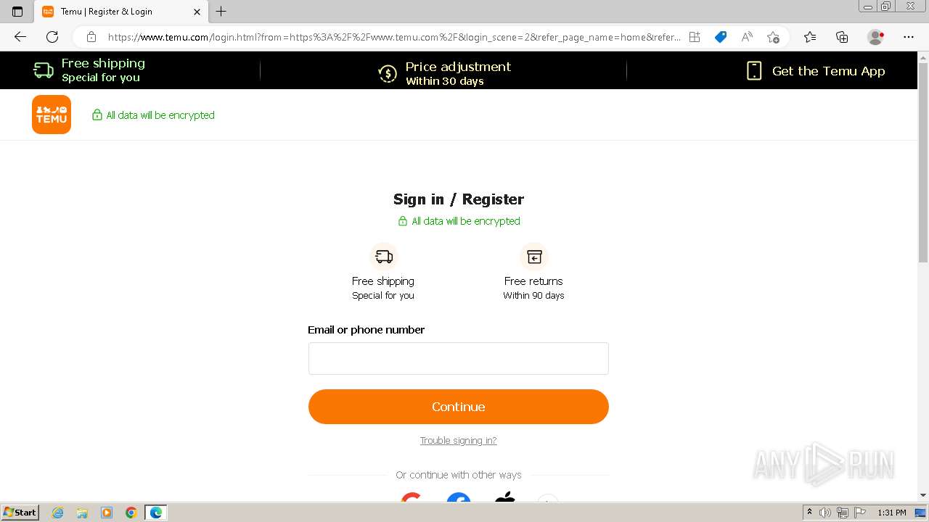This screenshot has height=522, width=929.
Task: Click the Price adjustment banner item
Action: [x=444, y=73]
